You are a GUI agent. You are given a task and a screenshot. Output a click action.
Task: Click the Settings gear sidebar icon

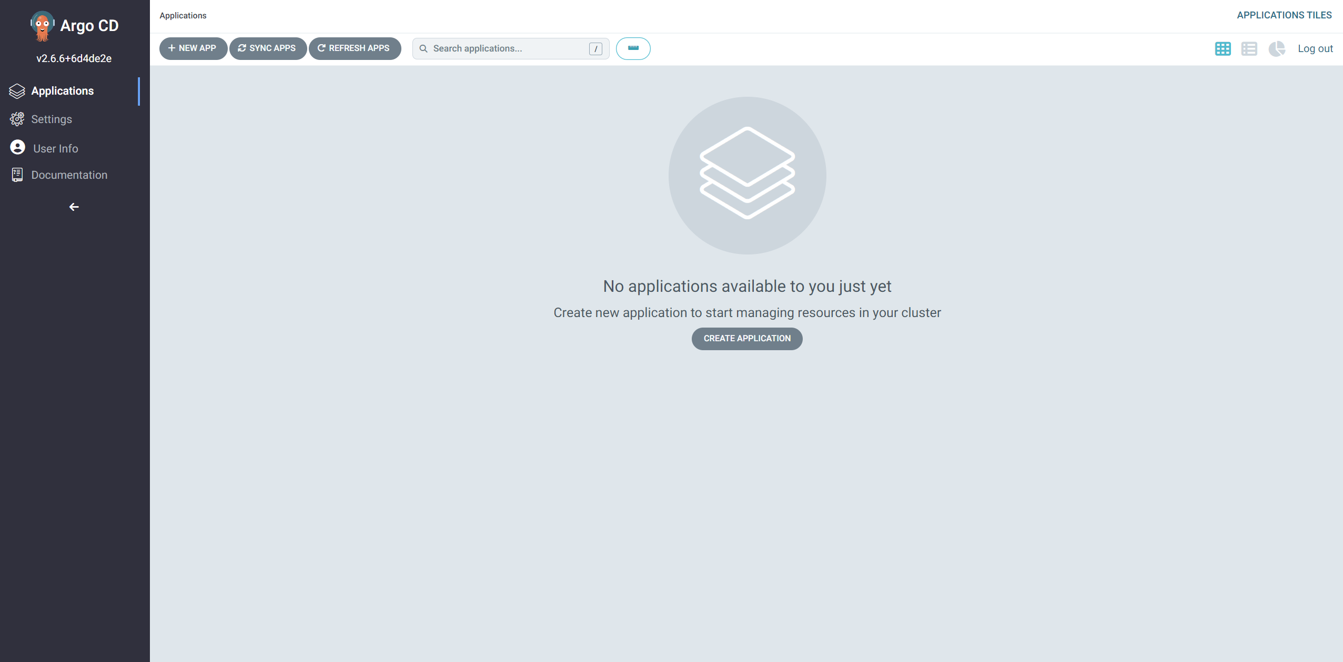[x=17, y=119]
